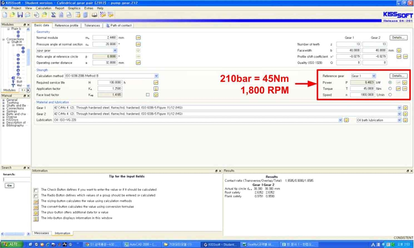Click the Modules tree vertical scrollbar
Image resolution: width=414 pixels, height=248 pixels.
point(28,58)
